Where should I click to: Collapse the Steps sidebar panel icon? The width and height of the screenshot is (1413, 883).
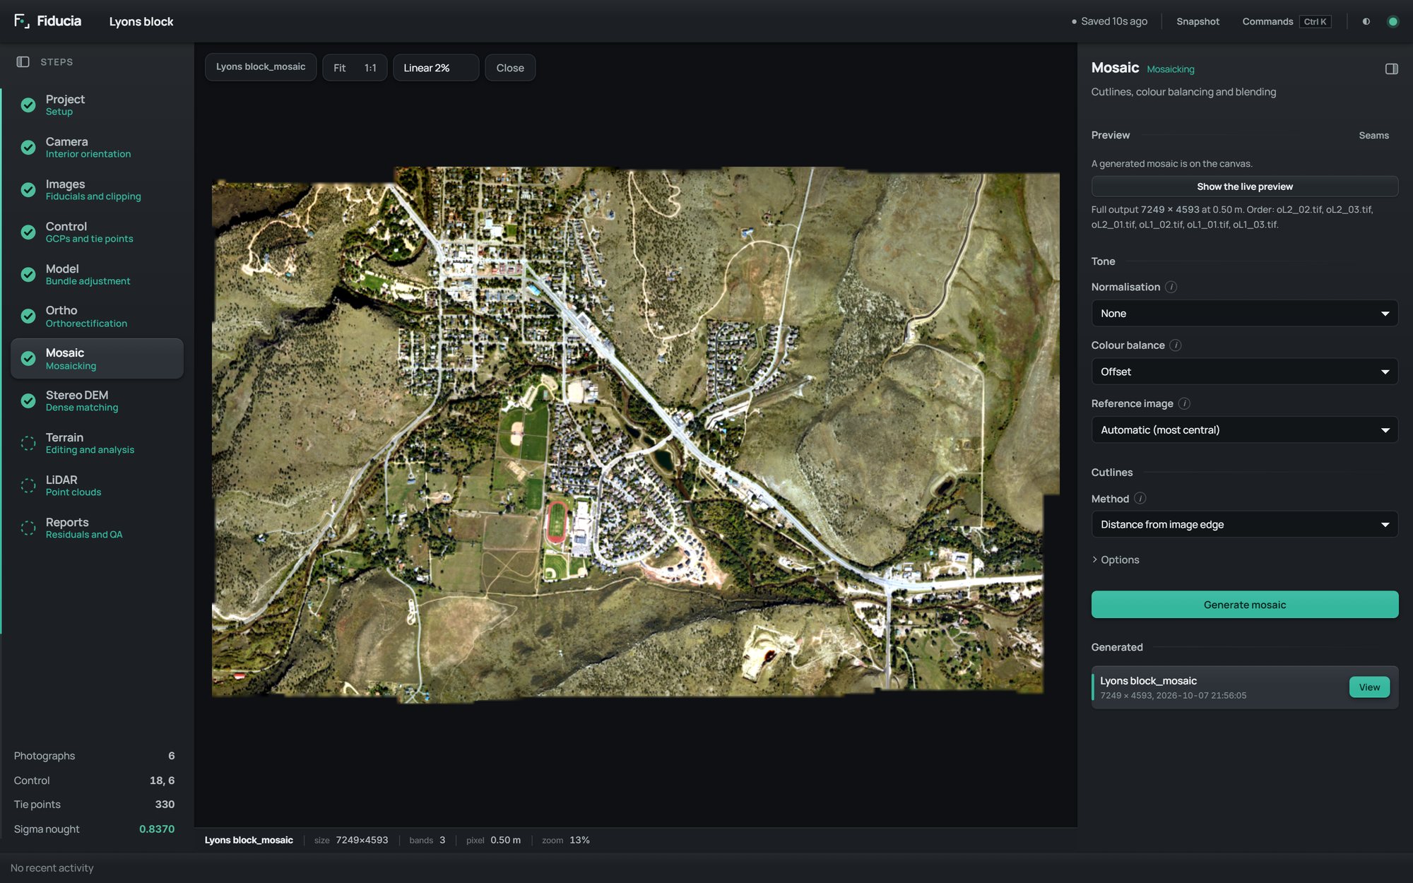[23, 62]
